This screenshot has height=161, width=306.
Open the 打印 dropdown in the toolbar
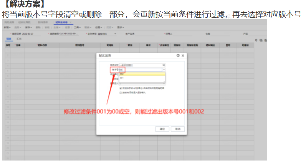click(x=110, y=27)
